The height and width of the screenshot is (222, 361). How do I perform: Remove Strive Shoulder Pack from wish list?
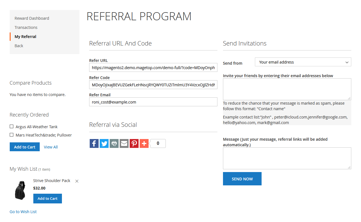[77, 181]
